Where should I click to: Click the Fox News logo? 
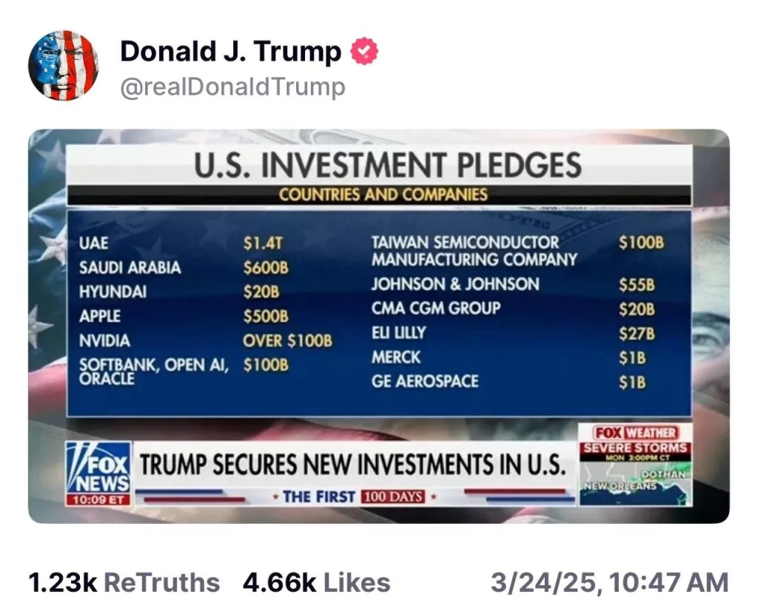[98, 468]
